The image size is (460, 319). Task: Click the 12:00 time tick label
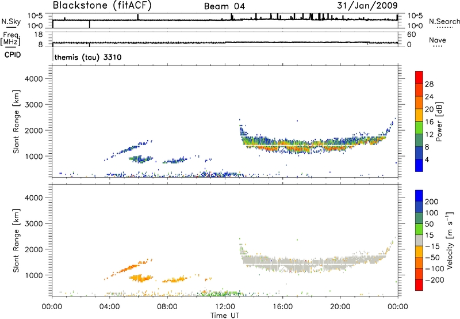pos(225,307)
